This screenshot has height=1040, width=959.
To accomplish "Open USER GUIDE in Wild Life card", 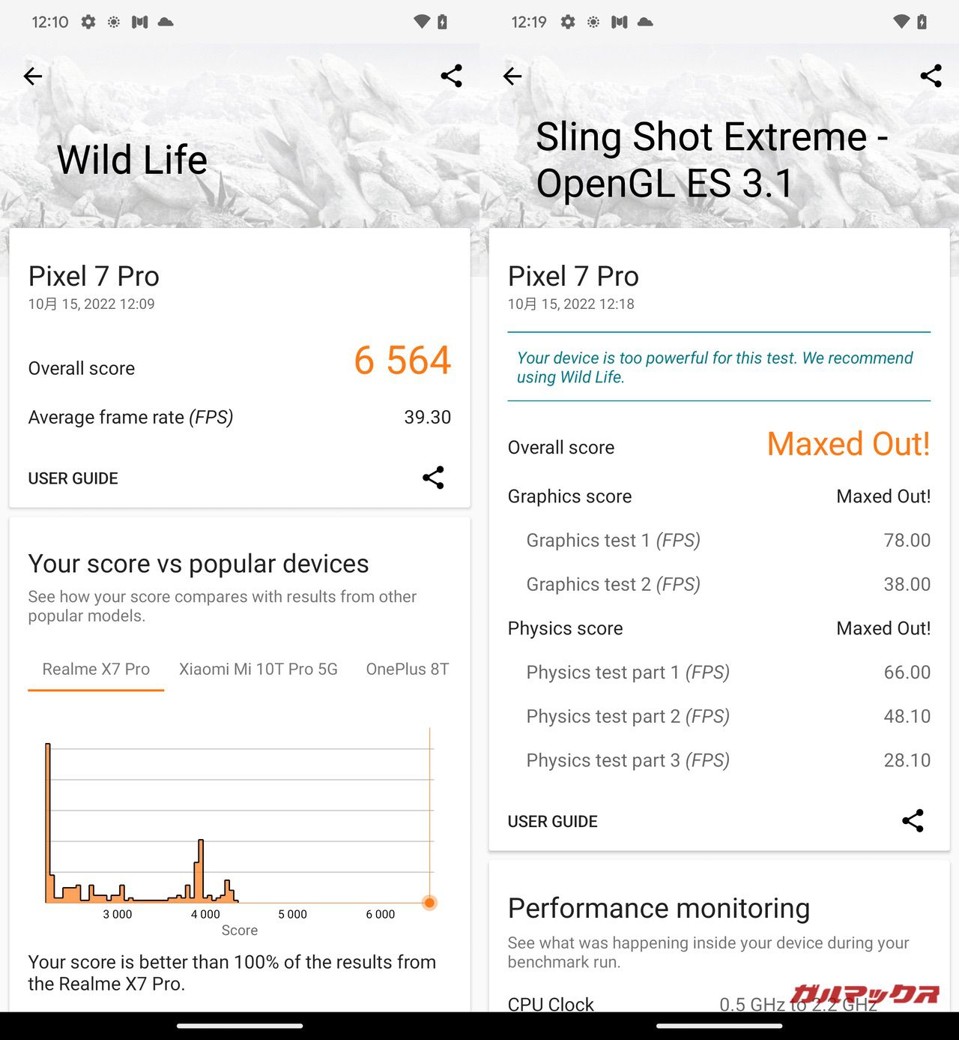I will 73,478.
